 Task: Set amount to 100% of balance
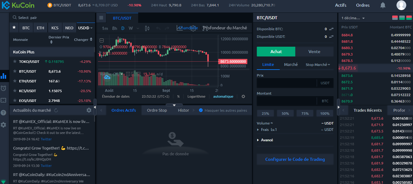325,114
